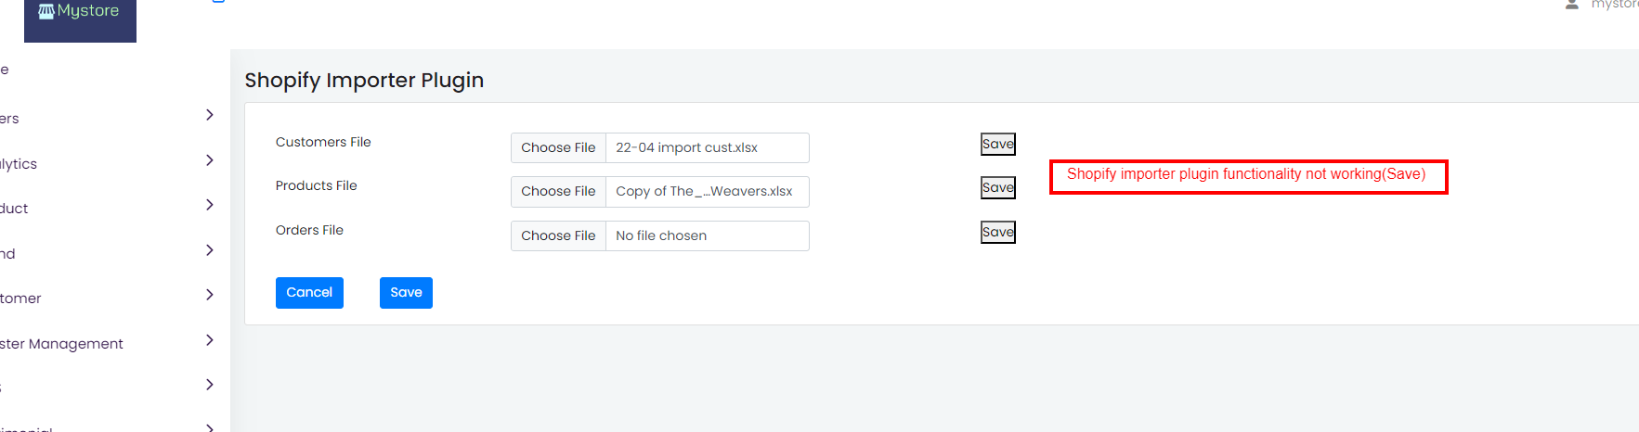Choose File for Orders File

coord(558,236)
